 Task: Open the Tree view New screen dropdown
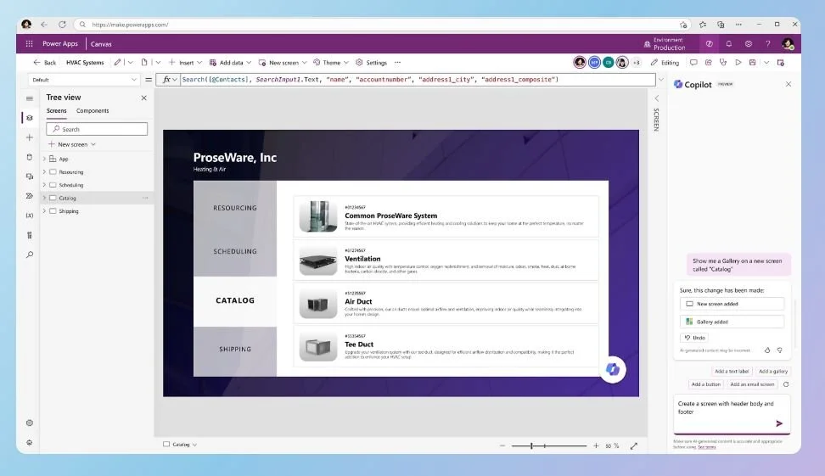coord(72,144)
